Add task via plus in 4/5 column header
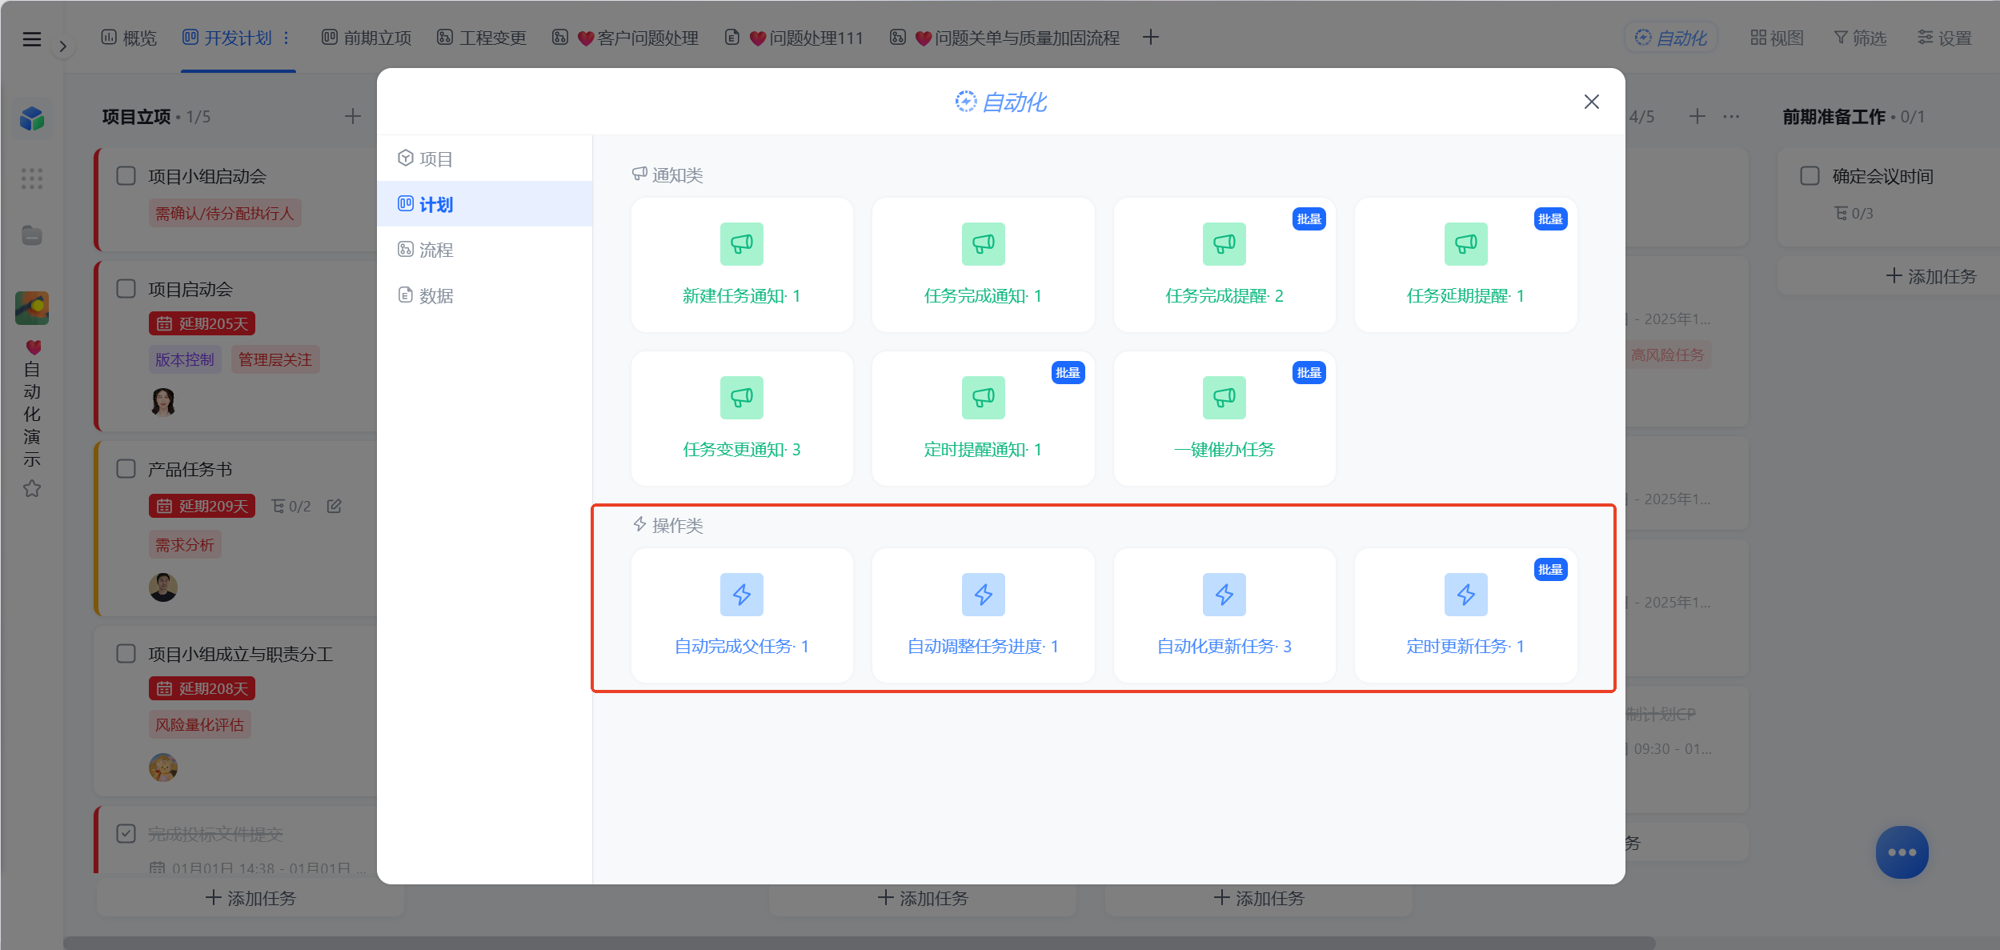The image size is (2000, 950). tap(1697, 116)
